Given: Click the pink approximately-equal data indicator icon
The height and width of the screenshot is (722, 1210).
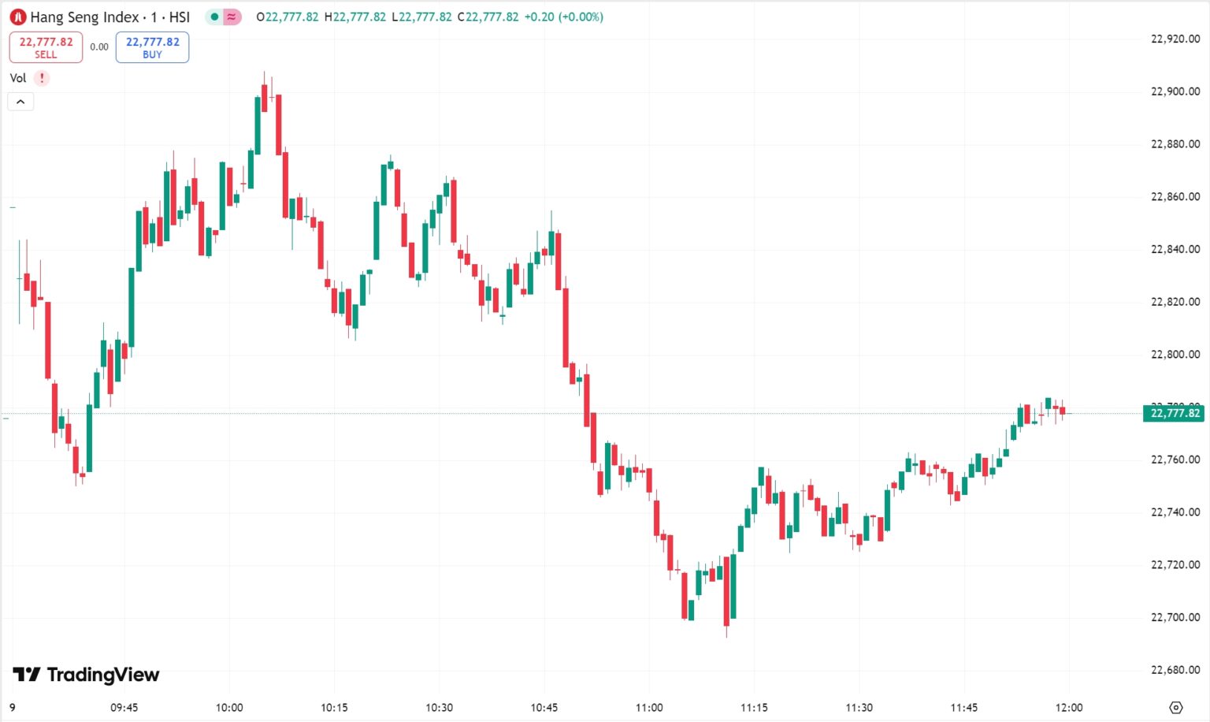Looking at the screenshot, I should click(232, 17).
